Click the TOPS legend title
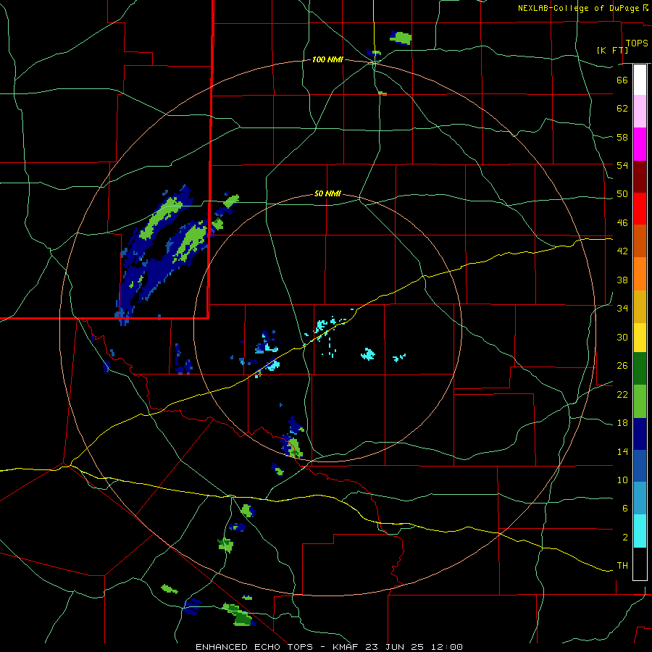The height and width of the screenshot is (652, 652). click(x=637, y=43)
